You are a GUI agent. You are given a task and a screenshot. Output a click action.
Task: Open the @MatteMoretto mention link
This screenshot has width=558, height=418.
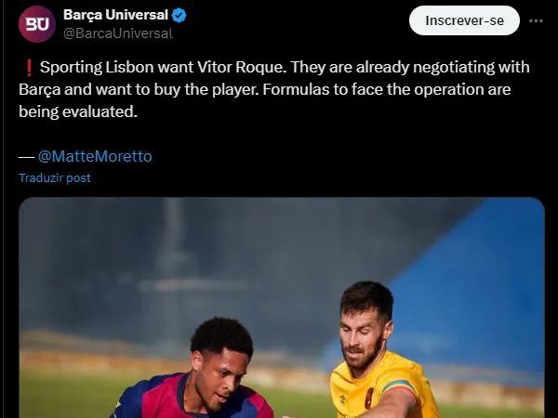click(x=95, y=156)
